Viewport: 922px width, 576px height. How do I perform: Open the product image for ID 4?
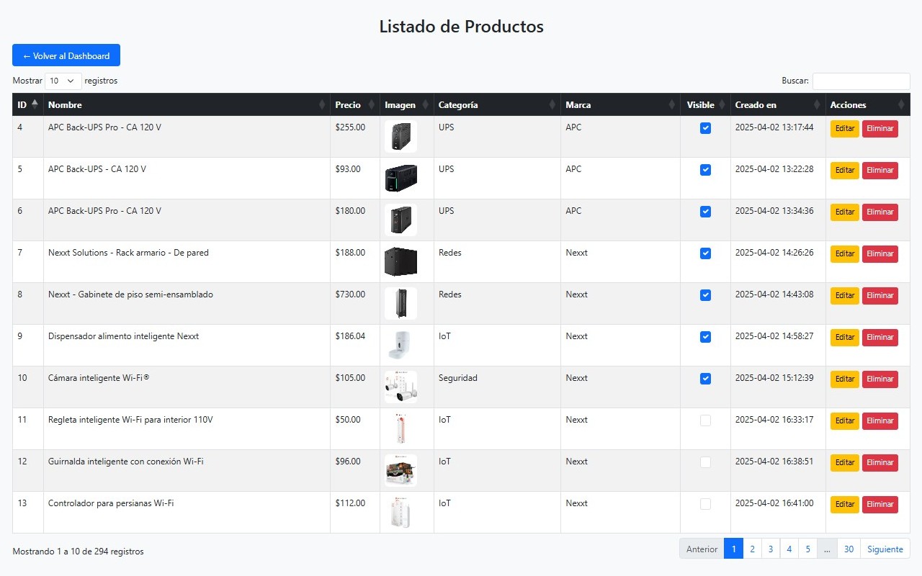[x=400, y=137]
